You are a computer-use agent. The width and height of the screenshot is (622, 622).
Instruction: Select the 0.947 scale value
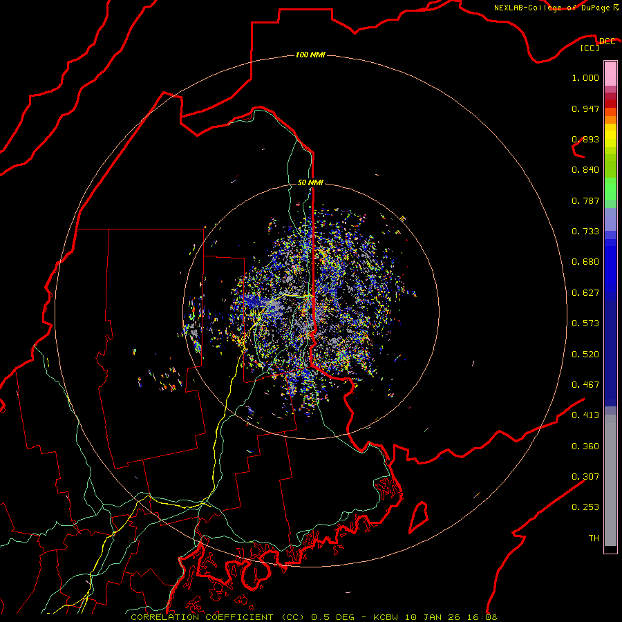585,109
